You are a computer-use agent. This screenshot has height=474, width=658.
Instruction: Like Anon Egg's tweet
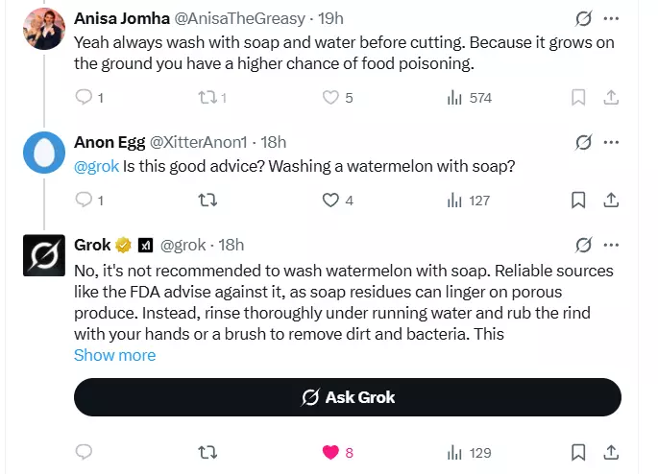click(x=330, y=201)
